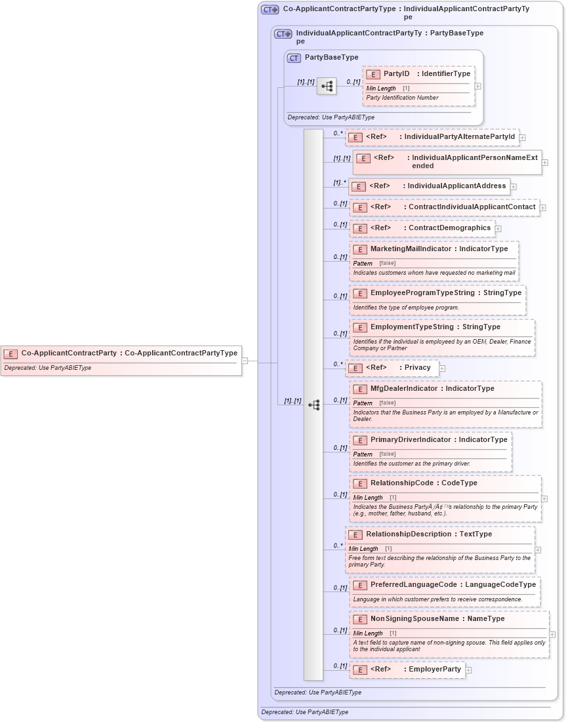
Task: Select the E icon of MarketingMailIndicator
Action: 359,249
